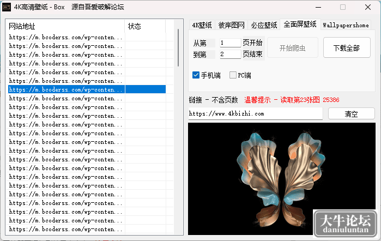Click the 链接 - 不含页数 label

[x=213, y=100]
